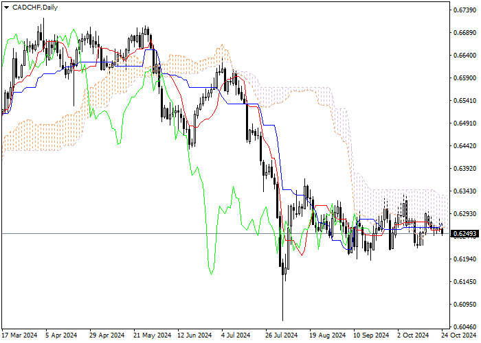481x343 pixels.
Task: Select the 4 Jul 2024 date label
Action: click(236, 335)
